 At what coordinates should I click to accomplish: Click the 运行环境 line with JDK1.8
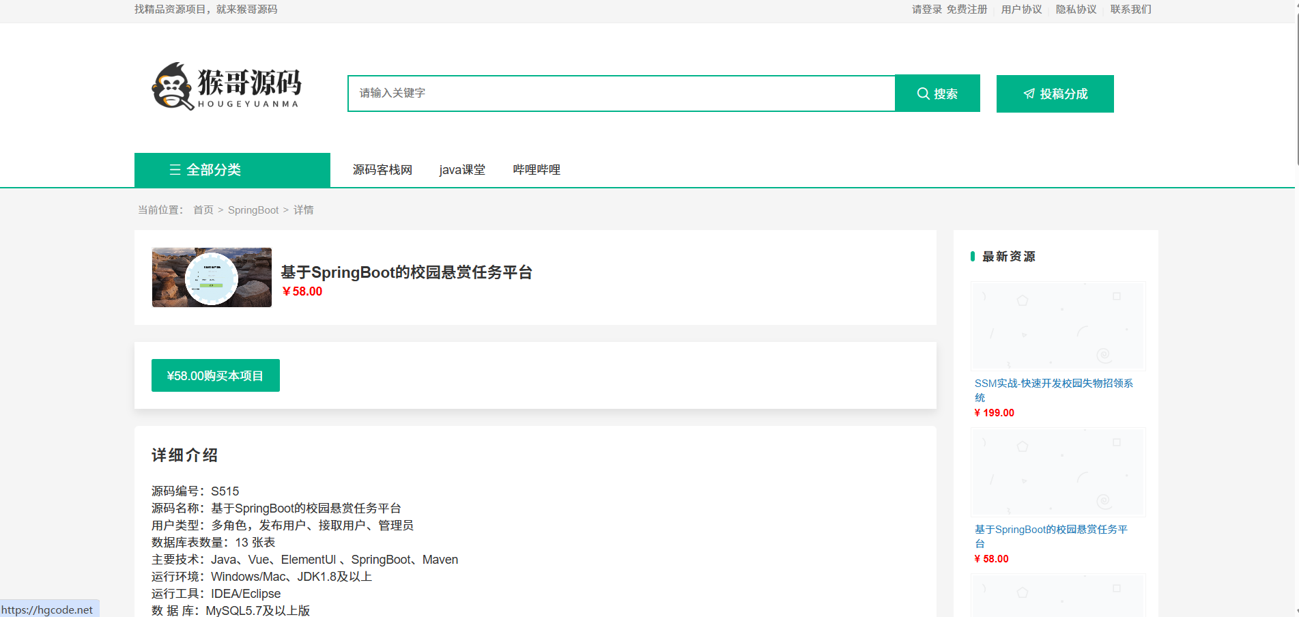click(x=262, y=577)
